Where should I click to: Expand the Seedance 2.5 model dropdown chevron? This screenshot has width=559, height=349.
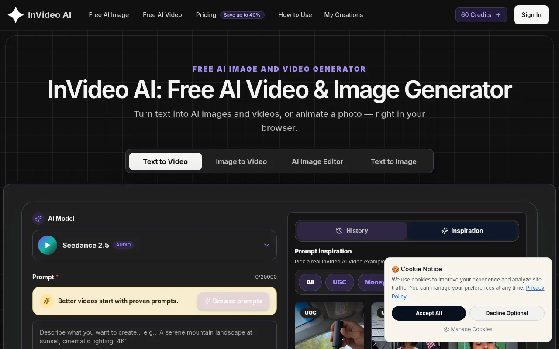267,245
